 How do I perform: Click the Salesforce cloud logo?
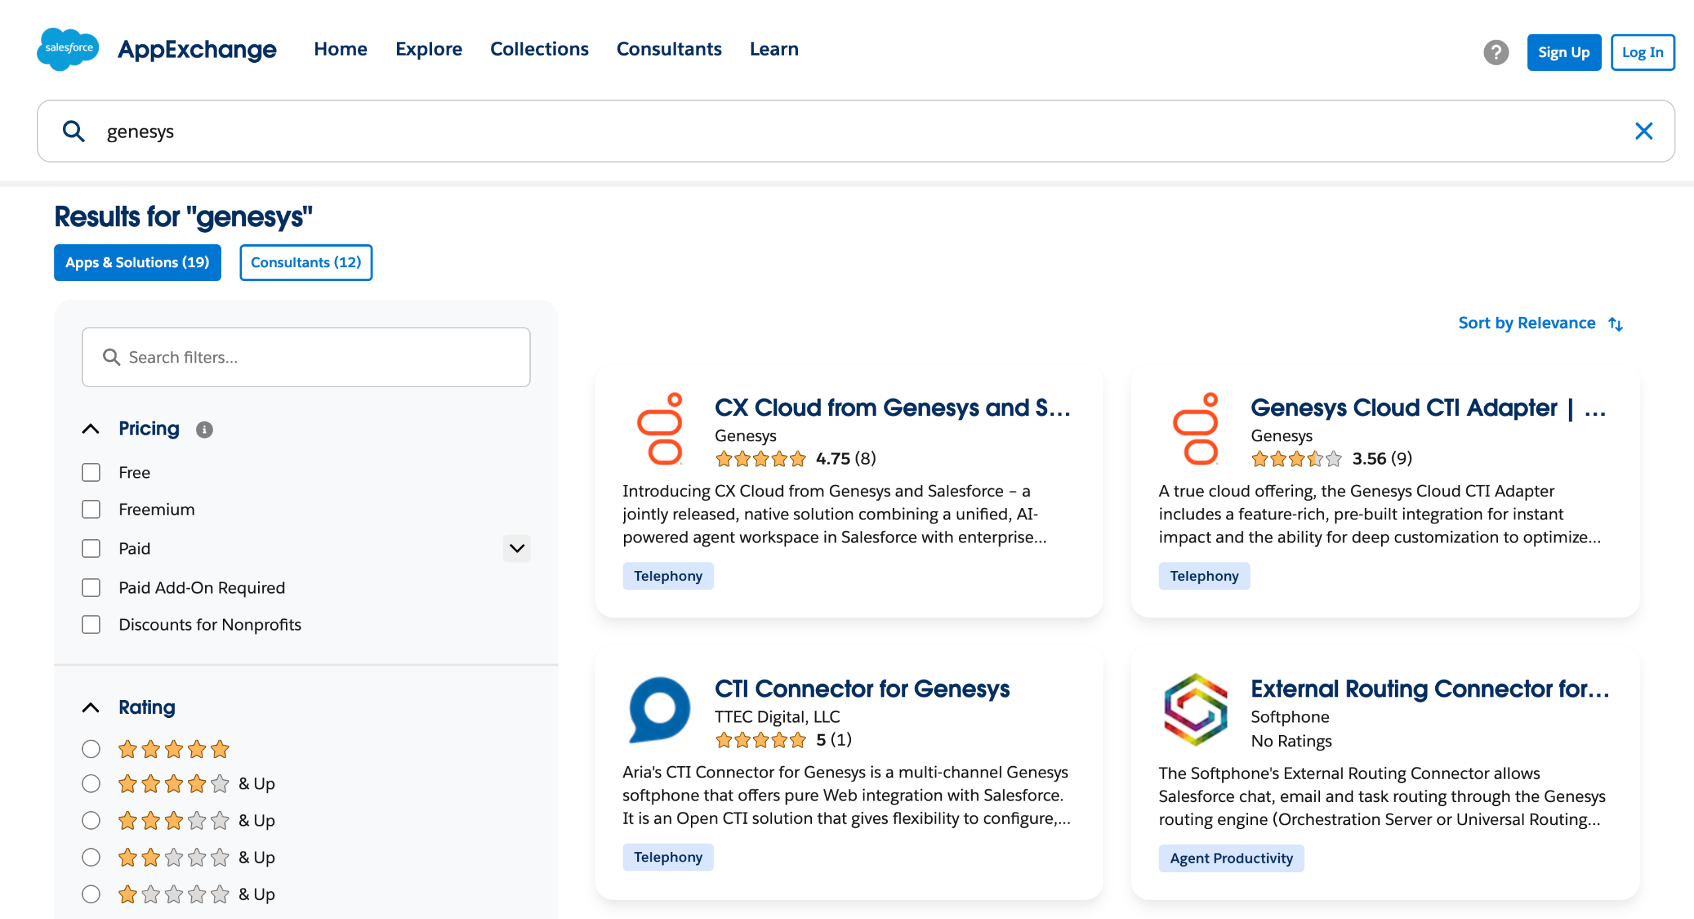[67, 49]
